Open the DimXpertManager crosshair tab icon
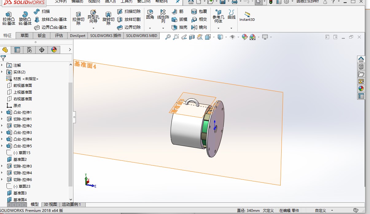The image size is (370, 214). [x=42, y=50]
